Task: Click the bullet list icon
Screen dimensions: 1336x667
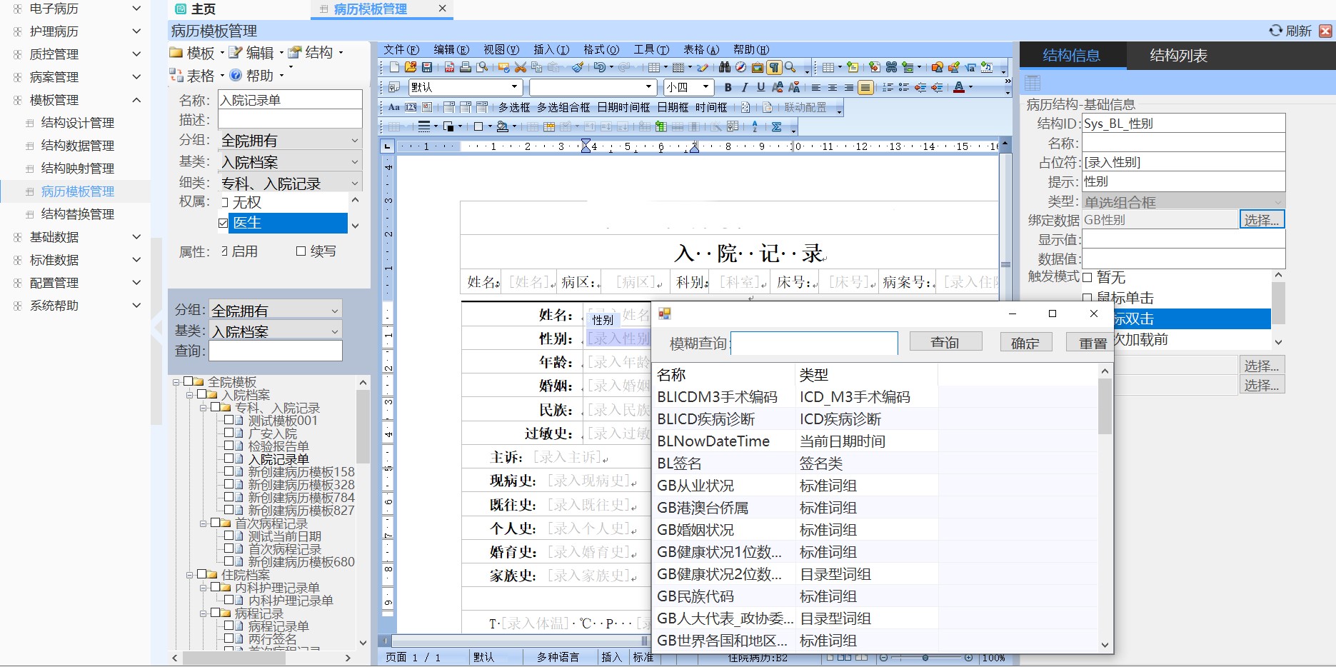Action: point(904,87)
